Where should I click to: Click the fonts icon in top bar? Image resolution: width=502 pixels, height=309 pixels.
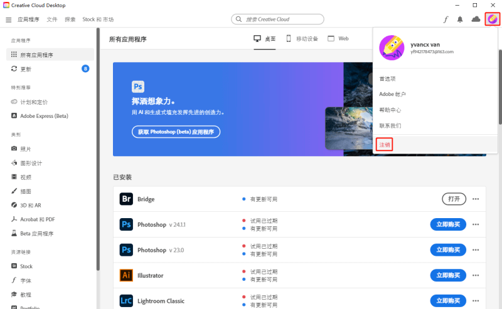click(x=446, y=19)
